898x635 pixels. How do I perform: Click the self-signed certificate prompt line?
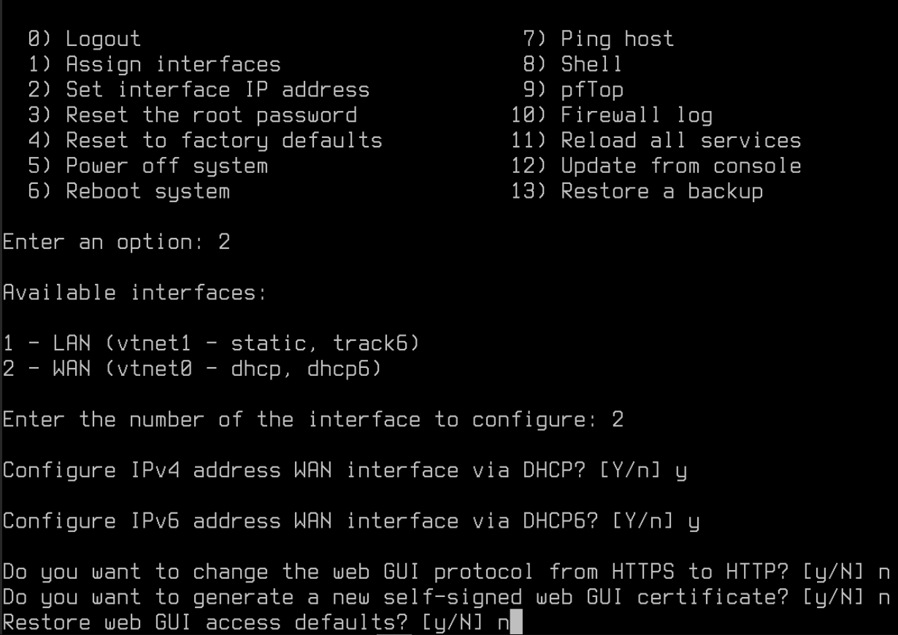(445, 597)
